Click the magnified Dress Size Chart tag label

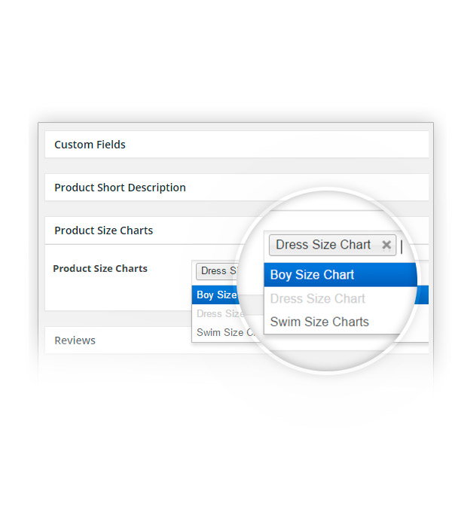click(323, 245)
